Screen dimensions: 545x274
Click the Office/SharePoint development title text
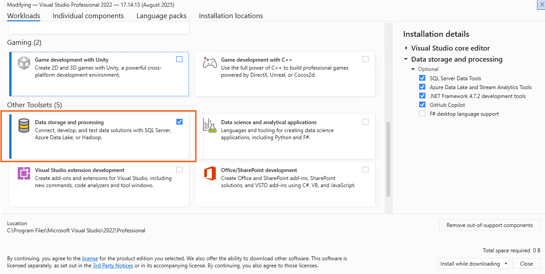pos(259,170)
